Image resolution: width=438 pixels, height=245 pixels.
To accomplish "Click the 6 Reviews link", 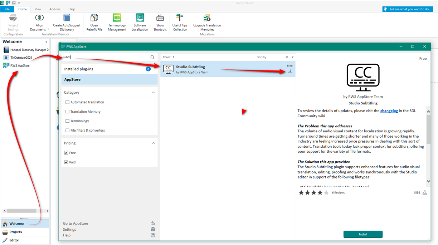I will (338, 193).
